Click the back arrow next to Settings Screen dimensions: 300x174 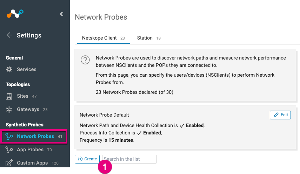tap(9, 35)
